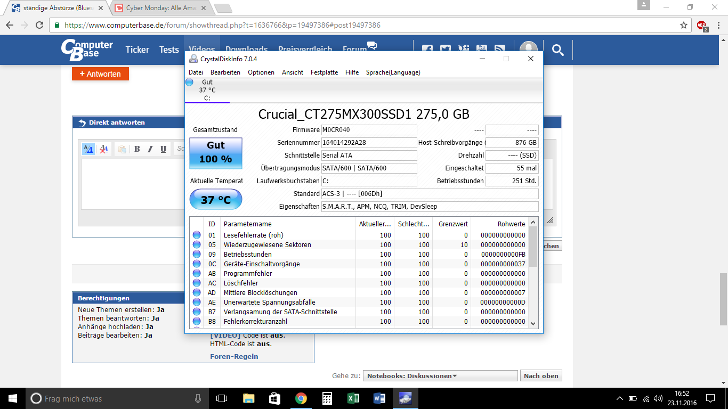Click the Adblock Plus extension icon

point(702,25)
